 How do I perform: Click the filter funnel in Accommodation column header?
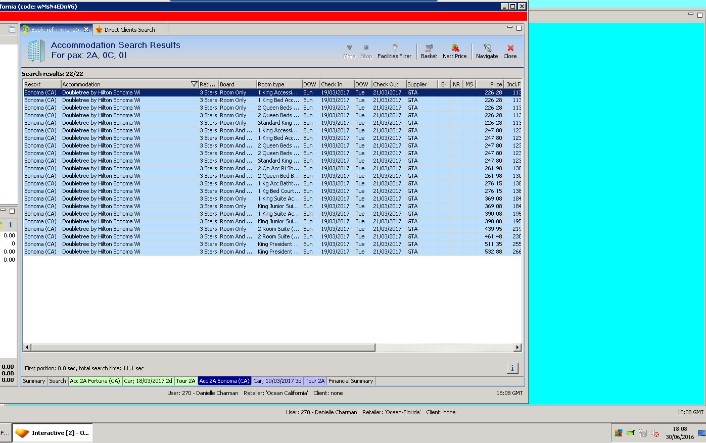(x=194, y=84)
